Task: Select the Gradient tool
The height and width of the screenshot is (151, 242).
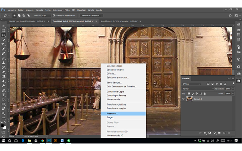Action: (3, 77)
